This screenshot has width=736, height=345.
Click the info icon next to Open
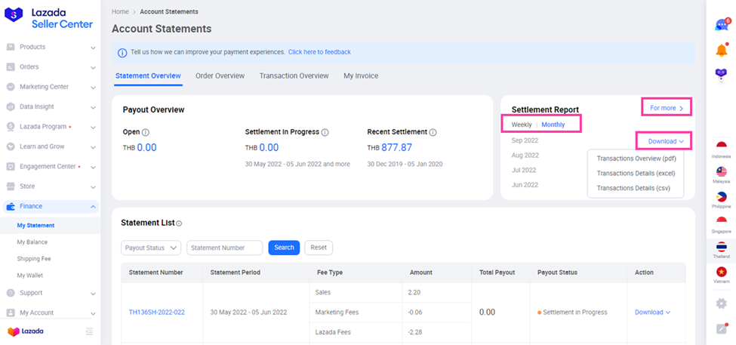point(146,132)
